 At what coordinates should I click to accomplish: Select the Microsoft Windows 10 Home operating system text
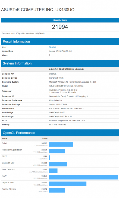[73, 82]
